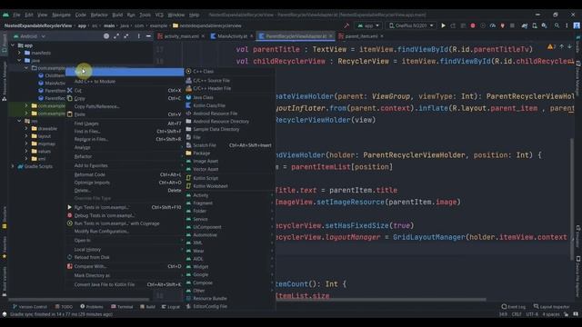
Task: Open the Event Log in status bar
Action: [x=513, y=307]
